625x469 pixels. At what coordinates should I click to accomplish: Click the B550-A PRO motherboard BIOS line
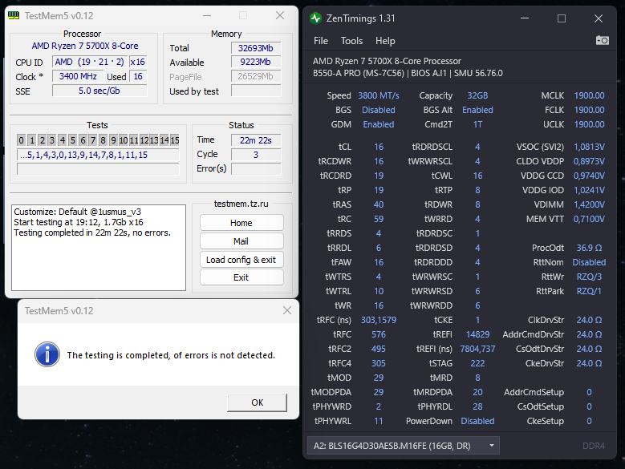[408, 73]
